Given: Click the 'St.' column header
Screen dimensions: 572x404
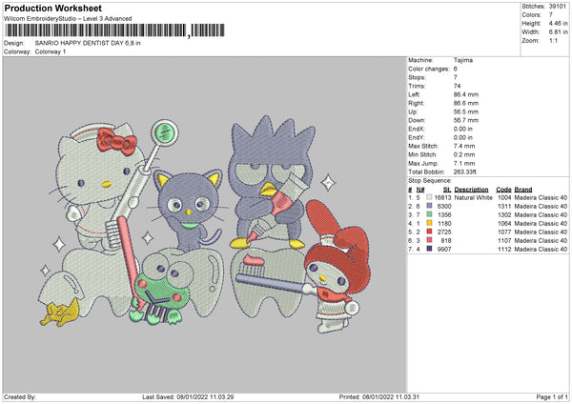Looking at the screenshot, I should click(x=447, y=190).
